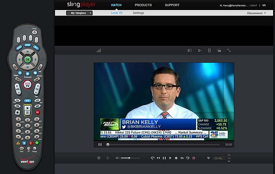
Task: Select the Live TV tab
Action: click(117, 13)
